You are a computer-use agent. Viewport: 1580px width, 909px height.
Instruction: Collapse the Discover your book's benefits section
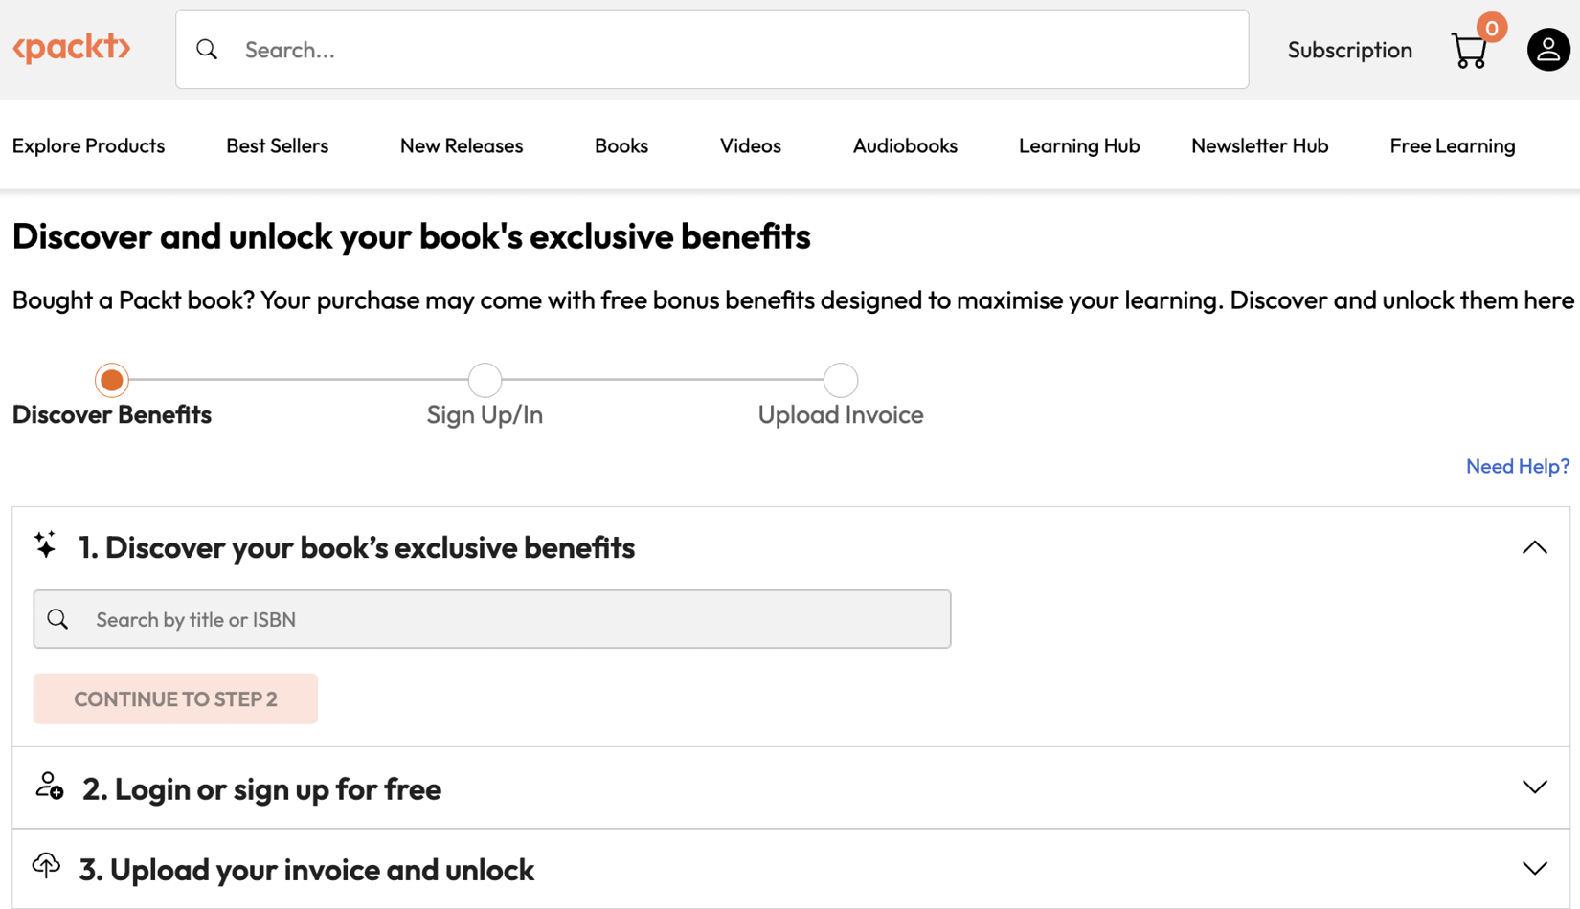point(1534,547)
